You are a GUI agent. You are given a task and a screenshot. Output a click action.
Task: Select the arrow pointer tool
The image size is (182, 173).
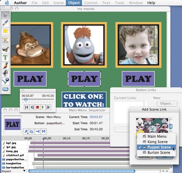pyautogui.click(x=5, y=15)
